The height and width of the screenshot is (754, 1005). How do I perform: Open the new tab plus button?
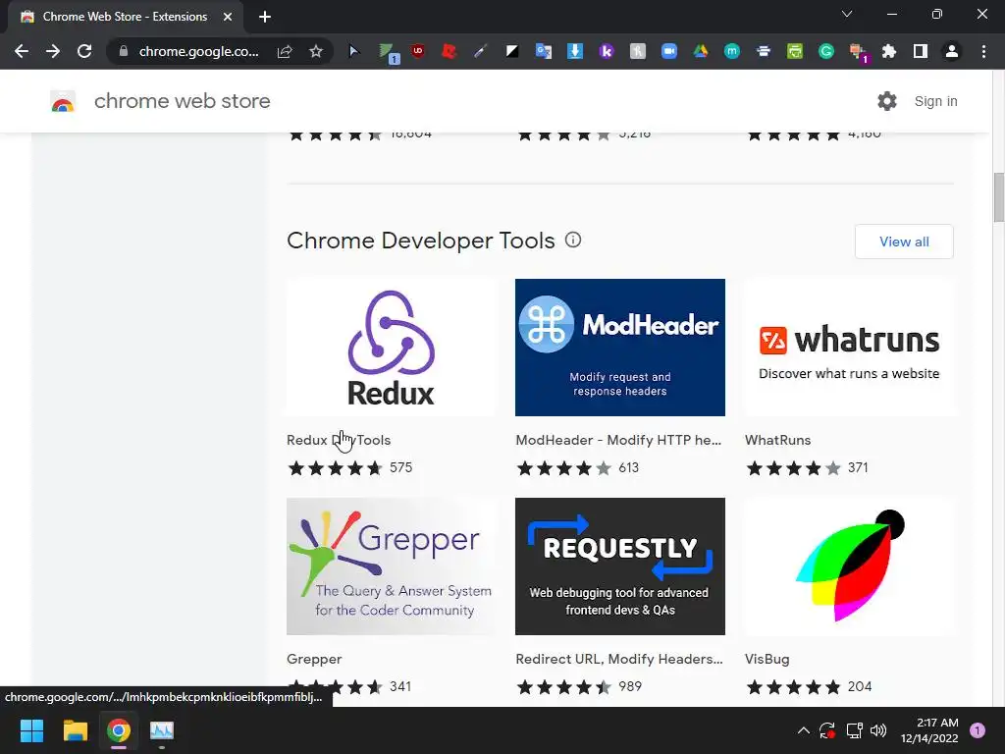tap(265, 17)
